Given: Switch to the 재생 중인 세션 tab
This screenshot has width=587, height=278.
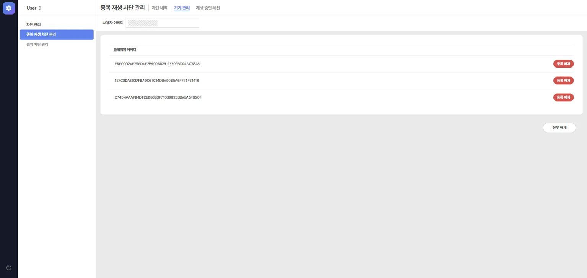Looking at the screenshot, I should [x=208, y=8].
